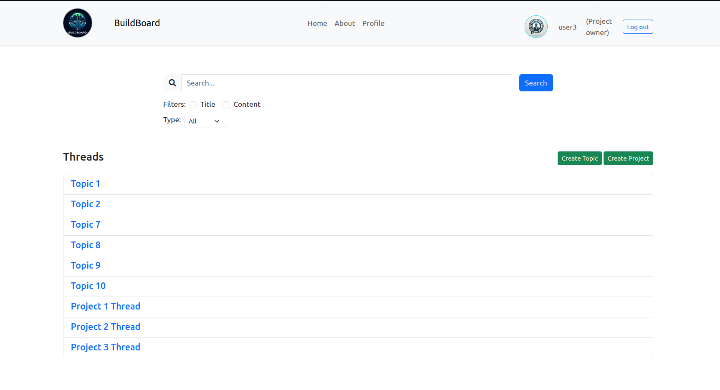The height and width of the screenshot is (390, 720).
Task: Focus the Search text field
Action: click(x=346, y=83)
